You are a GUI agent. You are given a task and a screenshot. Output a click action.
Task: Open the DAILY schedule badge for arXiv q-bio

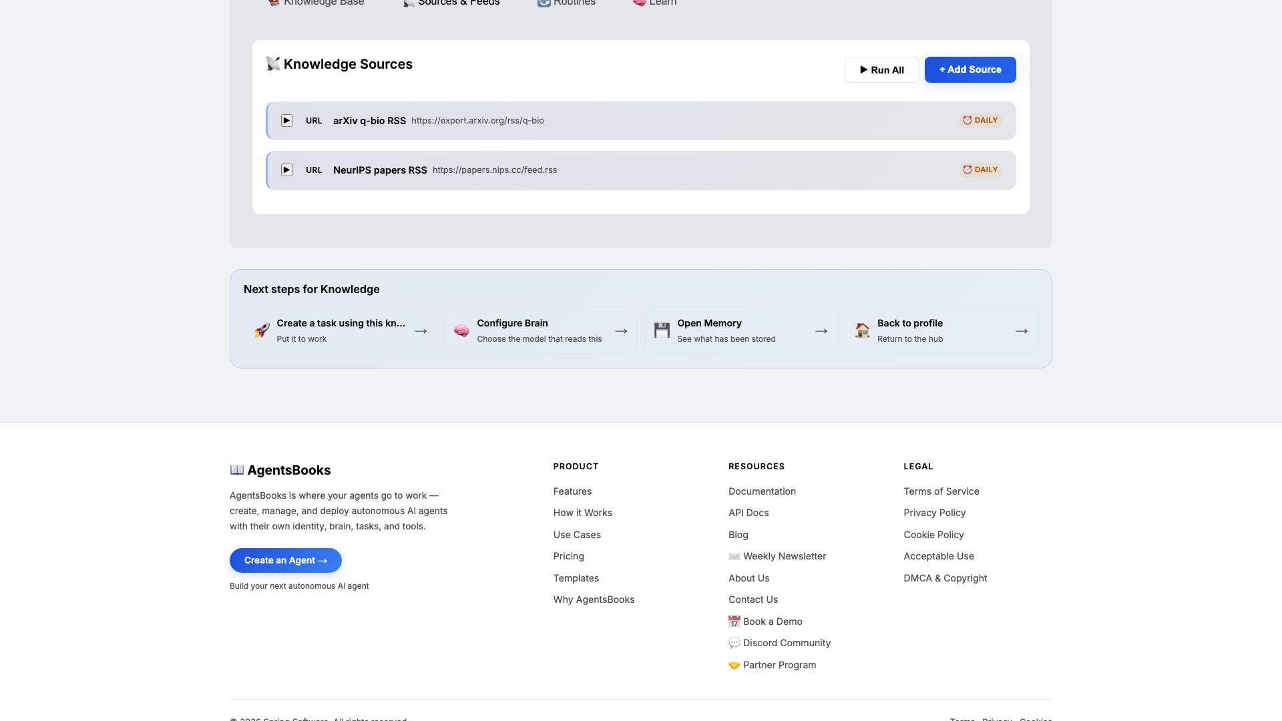[980, 121]
